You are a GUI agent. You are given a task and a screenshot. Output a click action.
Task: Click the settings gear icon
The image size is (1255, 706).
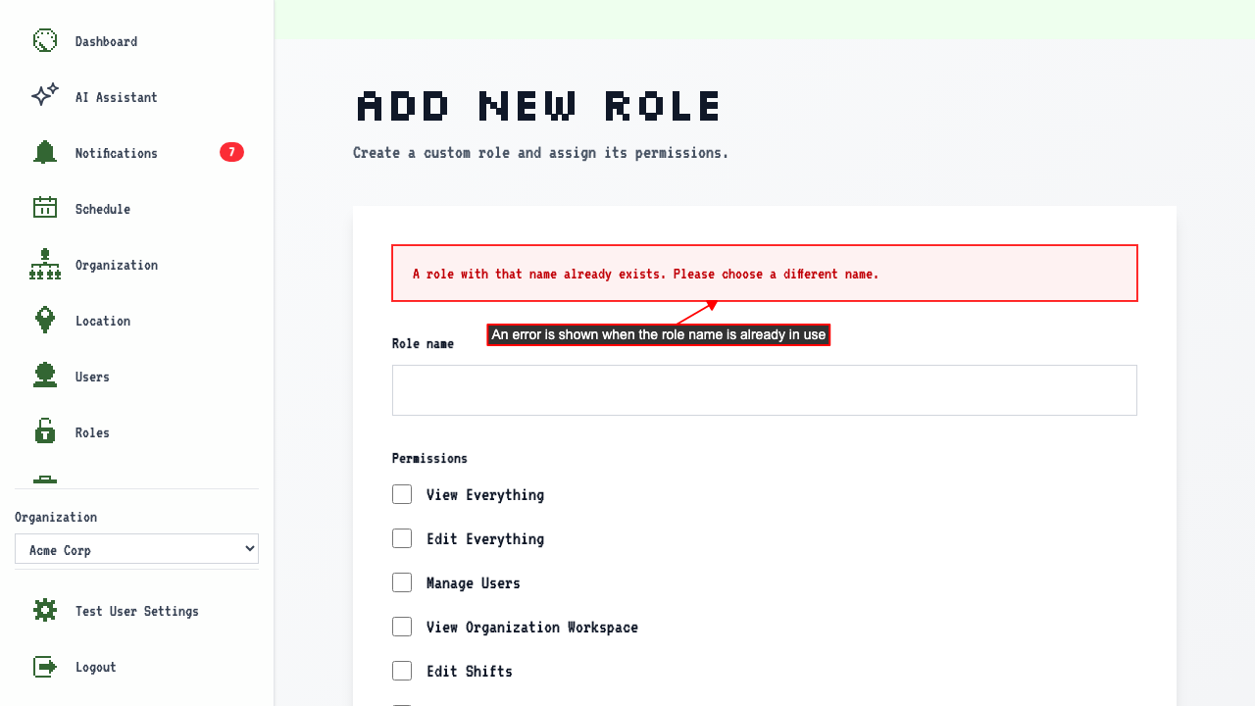(x=45, y=610)
